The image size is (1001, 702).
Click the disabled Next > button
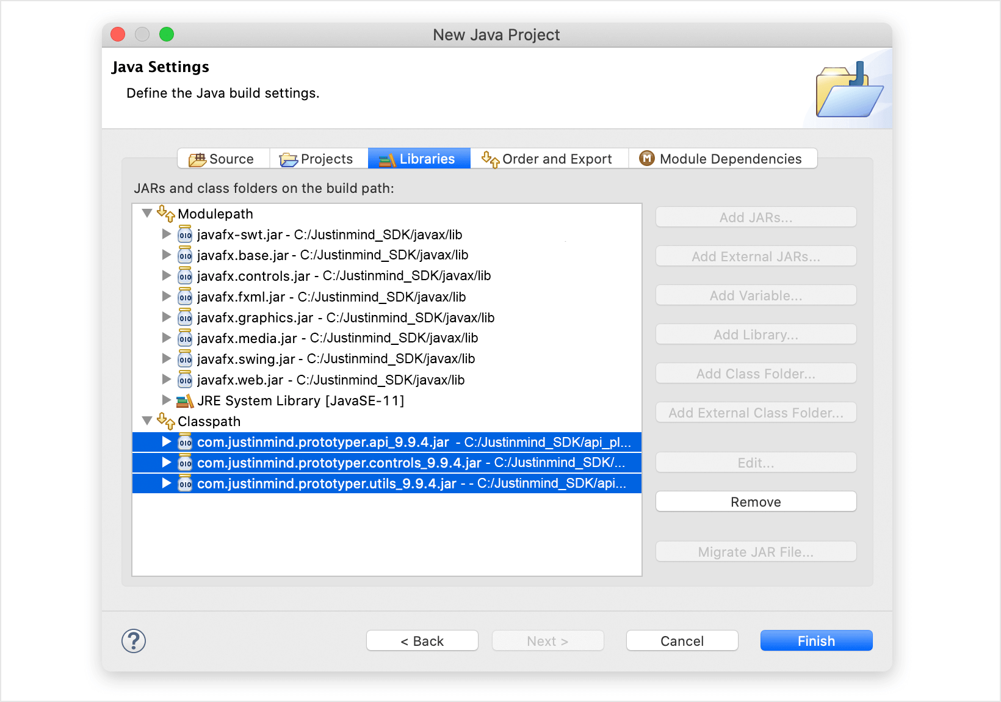[547, 641]
